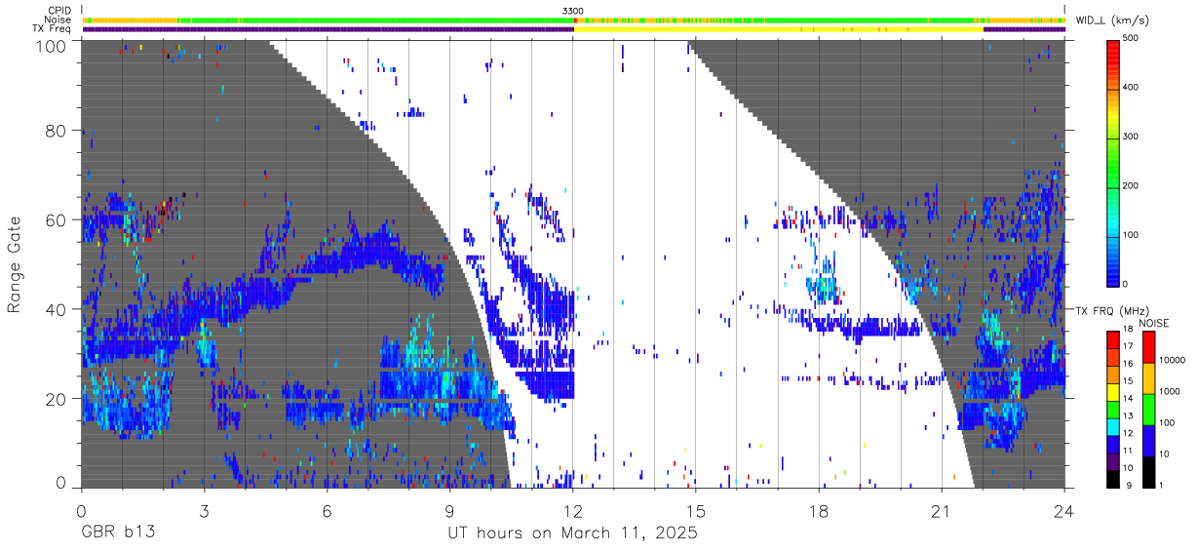The height and width of the screenshot is (553, 1197).
Task: Click the '60' range gate axis label
Action: 57,219
